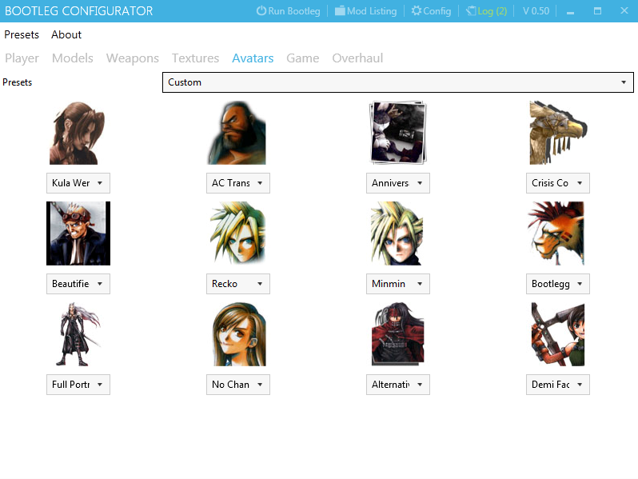Switch to the Overhaul tab
Viewport: 638px width, 479px height.
click(357, 58)
